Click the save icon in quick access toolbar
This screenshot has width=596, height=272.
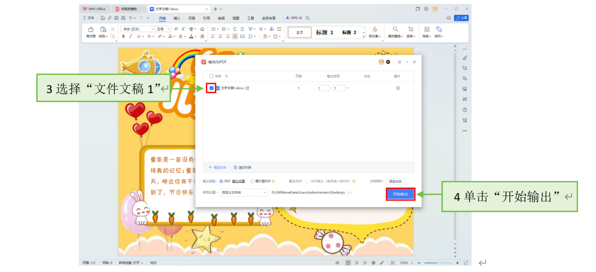103,18
